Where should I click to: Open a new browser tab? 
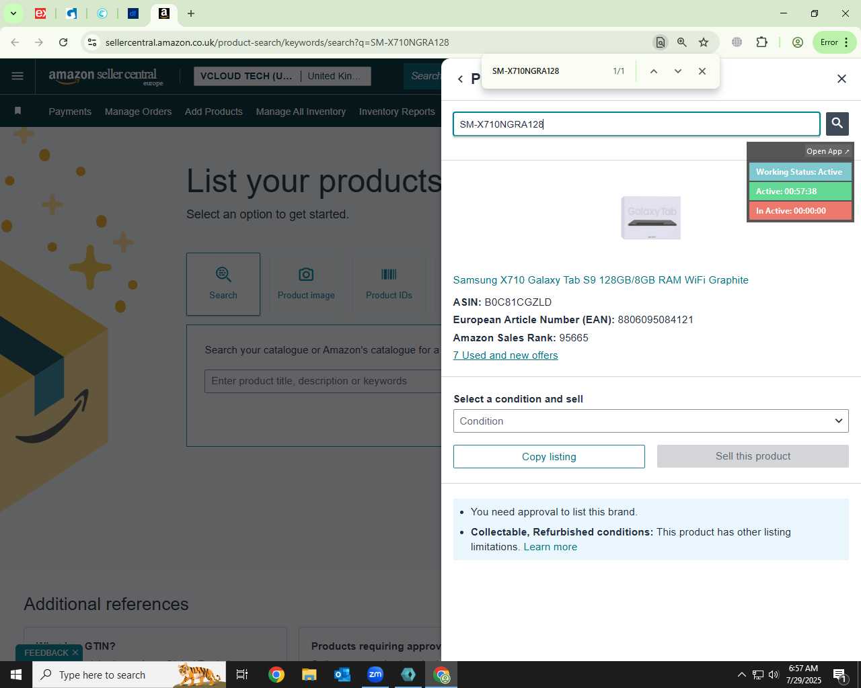point(191,13)
